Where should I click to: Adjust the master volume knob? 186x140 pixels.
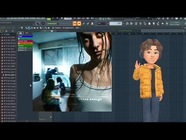point(38,23)
